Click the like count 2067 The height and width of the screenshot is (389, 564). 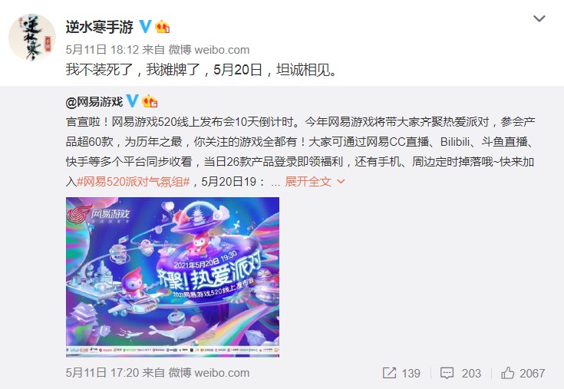click(532, 373)
